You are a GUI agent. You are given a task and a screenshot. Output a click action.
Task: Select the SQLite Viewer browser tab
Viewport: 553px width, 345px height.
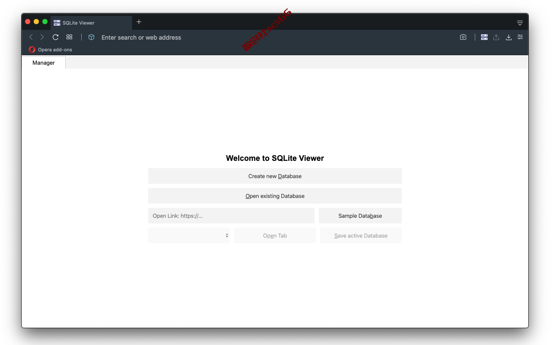(x=91, y=23)
